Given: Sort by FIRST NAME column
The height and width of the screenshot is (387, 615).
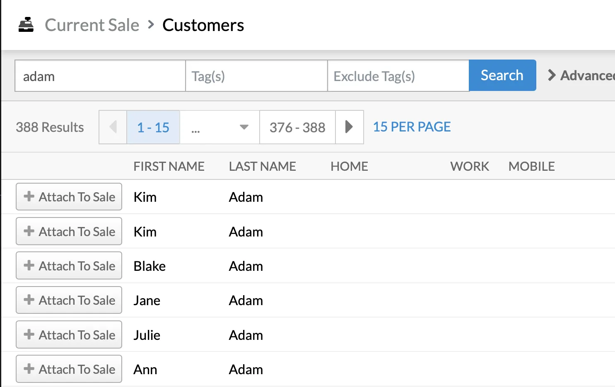Looking at the screenshot, I should tap(169, 166).
